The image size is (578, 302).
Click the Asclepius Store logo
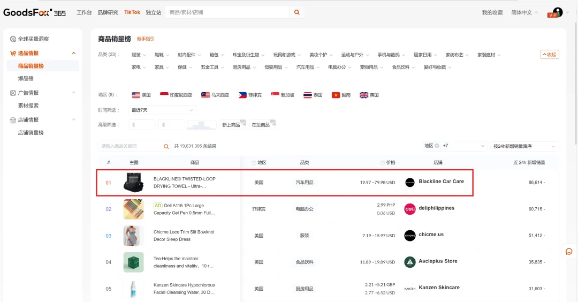click(410, 262)
